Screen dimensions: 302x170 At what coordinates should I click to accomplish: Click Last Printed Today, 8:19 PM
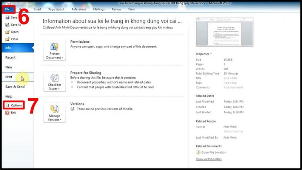point(233,112)
